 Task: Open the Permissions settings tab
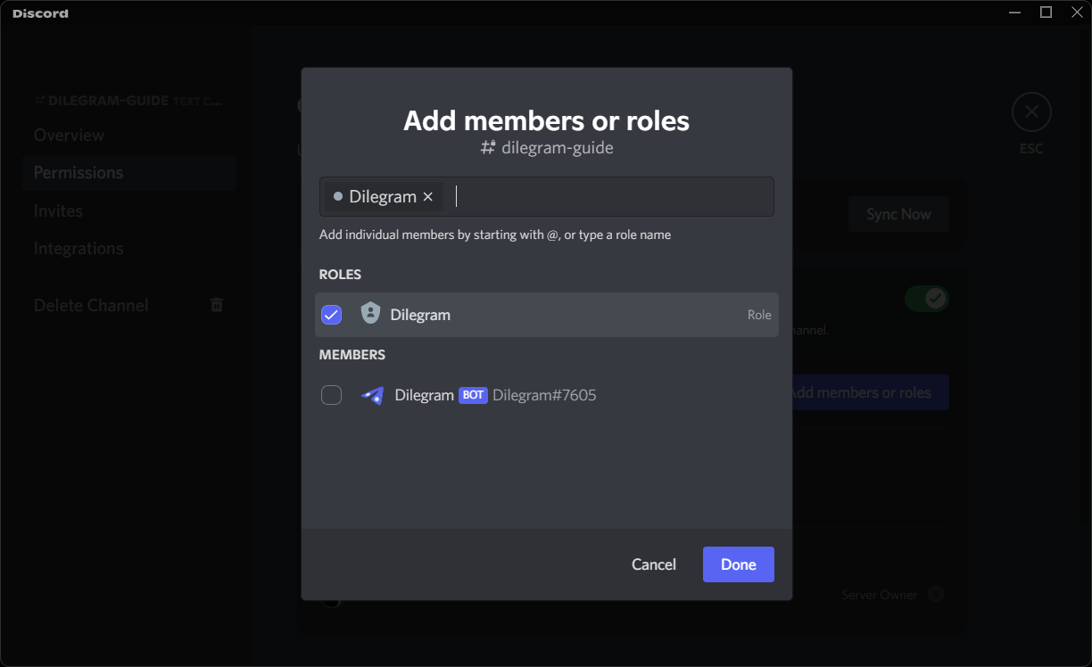click(x=130, y=173)
